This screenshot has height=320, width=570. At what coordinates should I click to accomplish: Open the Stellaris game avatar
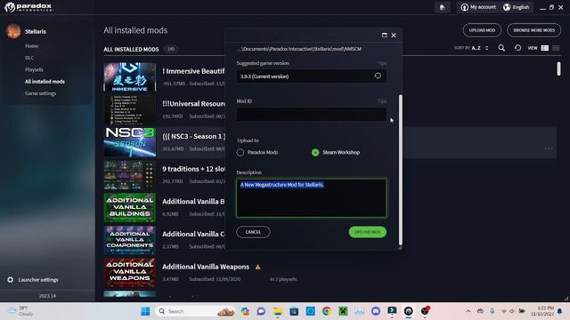click(x=13, y=31)
